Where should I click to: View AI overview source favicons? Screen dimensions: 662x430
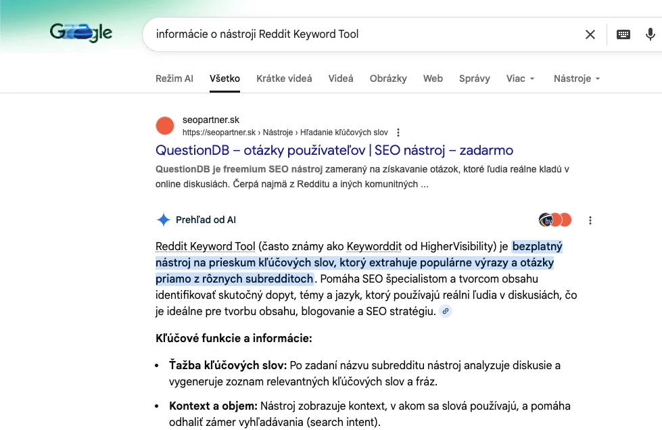pos(555,220)
